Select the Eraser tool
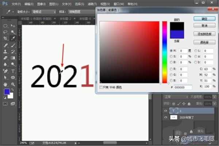This screenshot has height=146, width=219. [x=6, y=58]
